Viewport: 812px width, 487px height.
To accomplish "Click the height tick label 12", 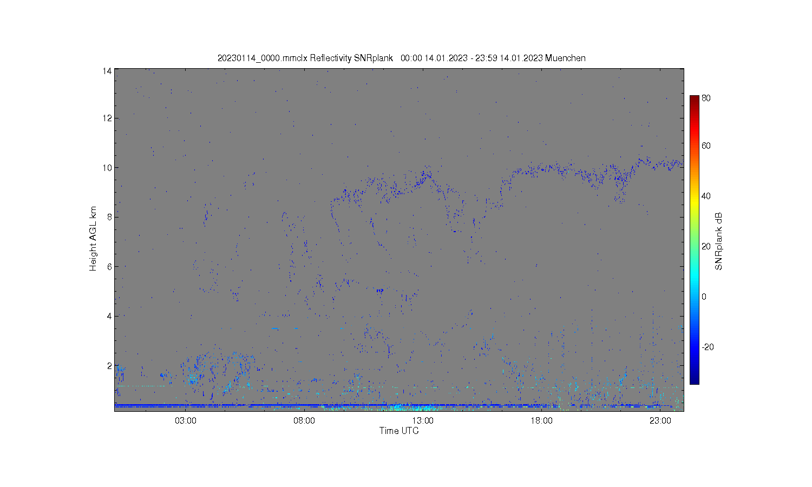I will point(107,118).
